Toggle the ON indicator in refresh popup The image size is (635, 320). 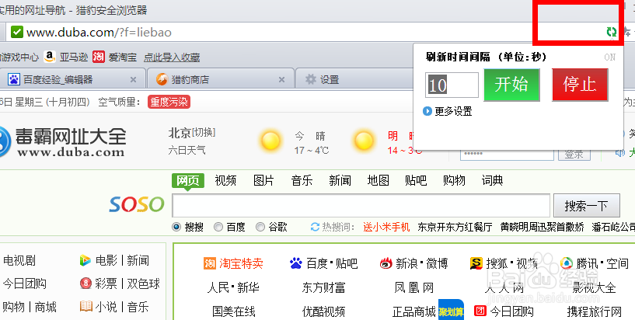609,57
